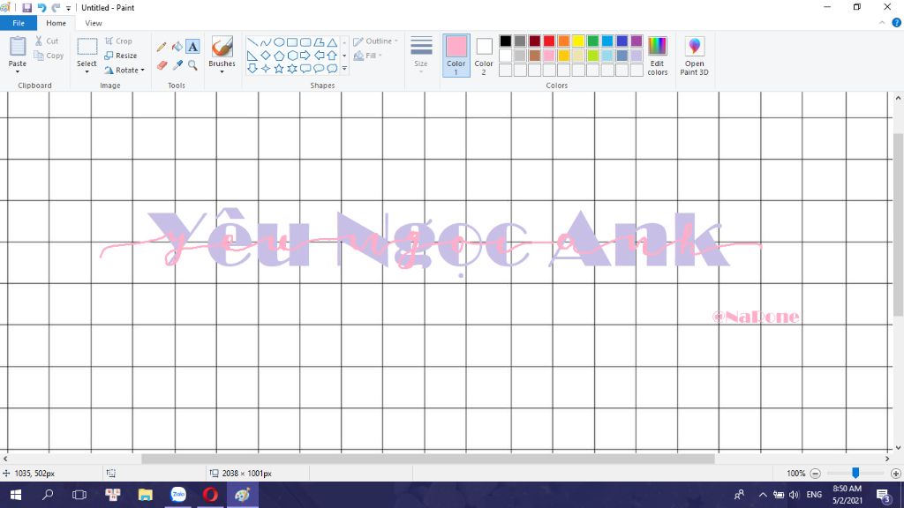Open Customize Quick Access Toolbar arrow
The width and height of the screenshot is (904, 508).
pos(68,8)
